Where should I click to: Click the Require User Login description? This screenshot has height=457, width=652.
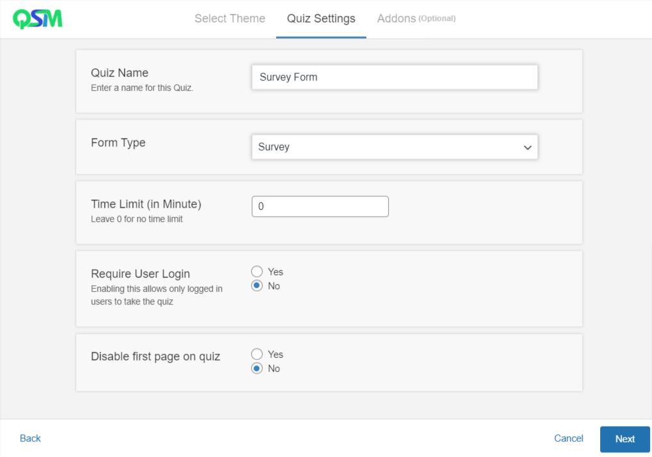coord(156,294)
